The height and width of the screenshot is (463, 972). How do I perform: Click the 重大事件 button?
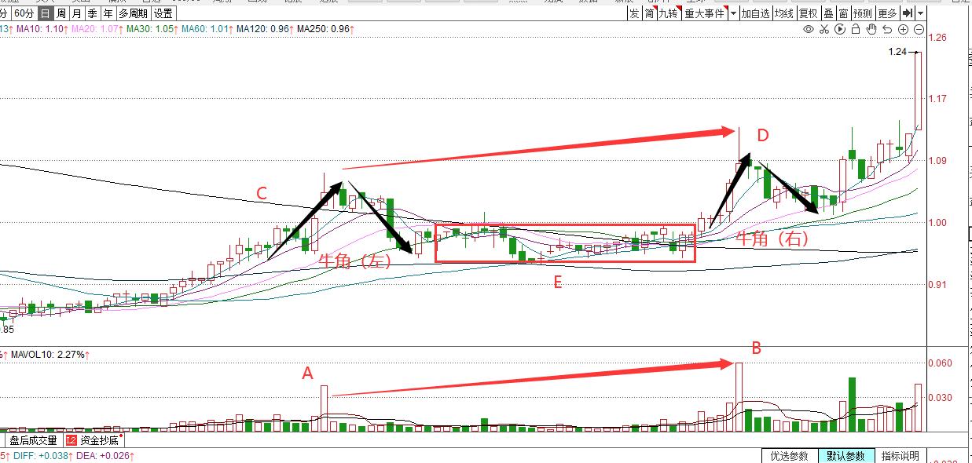(705, 13)
